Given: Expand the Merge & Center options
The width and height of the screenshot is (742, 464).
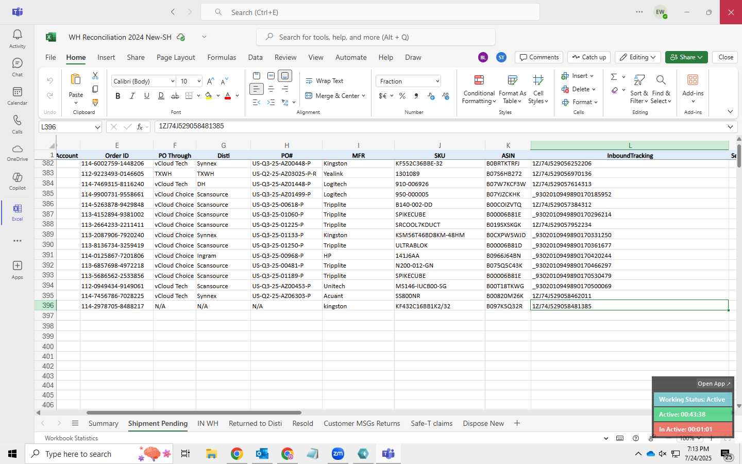Looking at the screenshot, I should pos(363,96).
